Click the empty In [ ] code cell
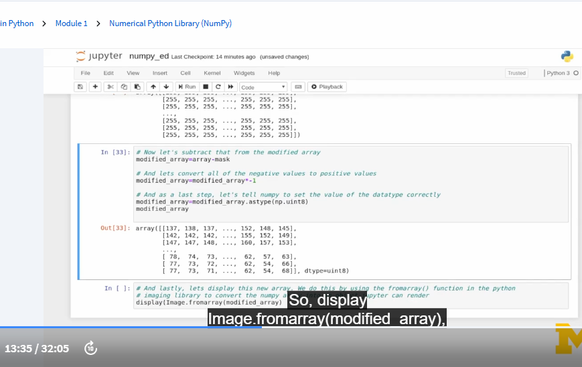This screenshot has width=582, height=367. [x=351, y=295]
